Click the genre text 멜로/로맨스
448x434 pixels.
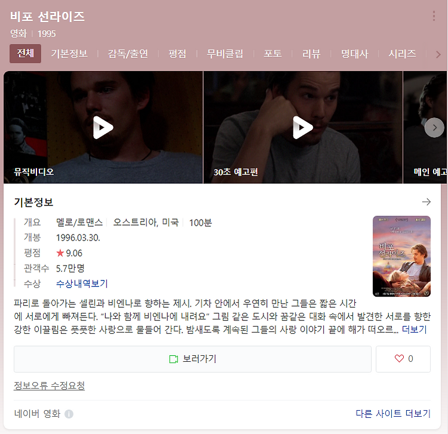click(79, 222)
